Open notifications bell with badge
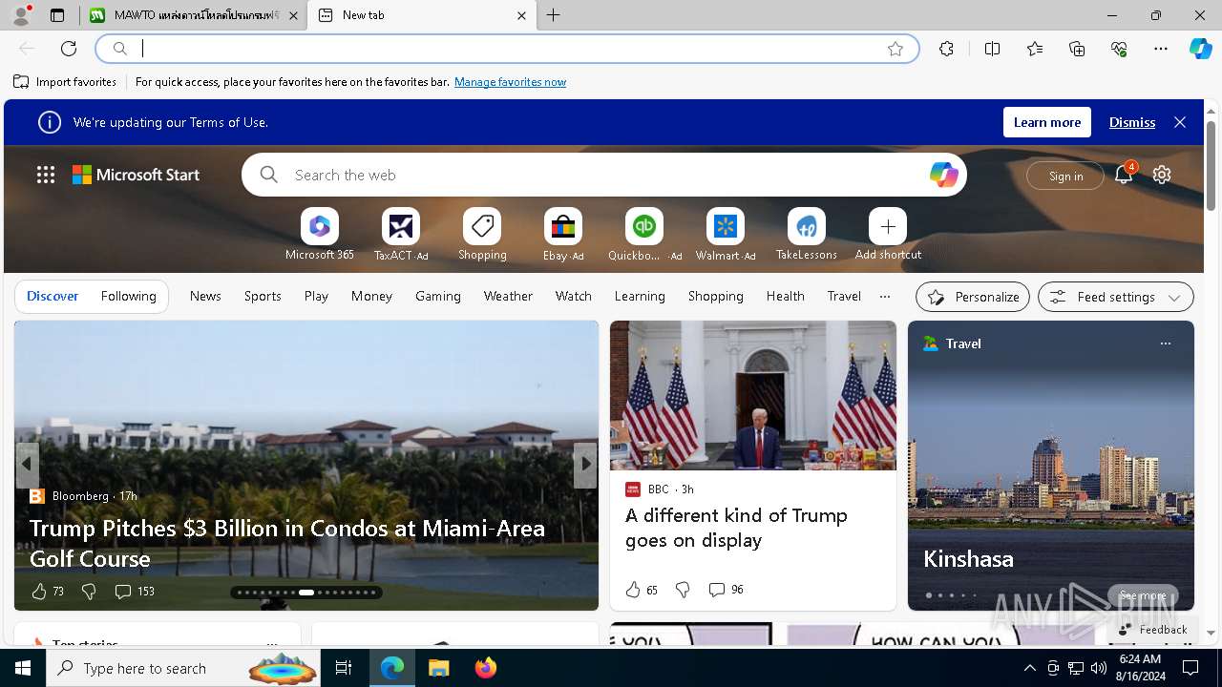This screenshot has width=1222, height=687. pyautogui.click(x=1124, y=174)
